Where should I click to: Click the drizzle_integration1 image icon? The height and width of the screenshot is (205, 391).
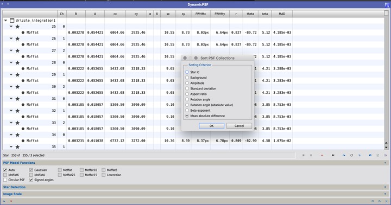point(12,21)
